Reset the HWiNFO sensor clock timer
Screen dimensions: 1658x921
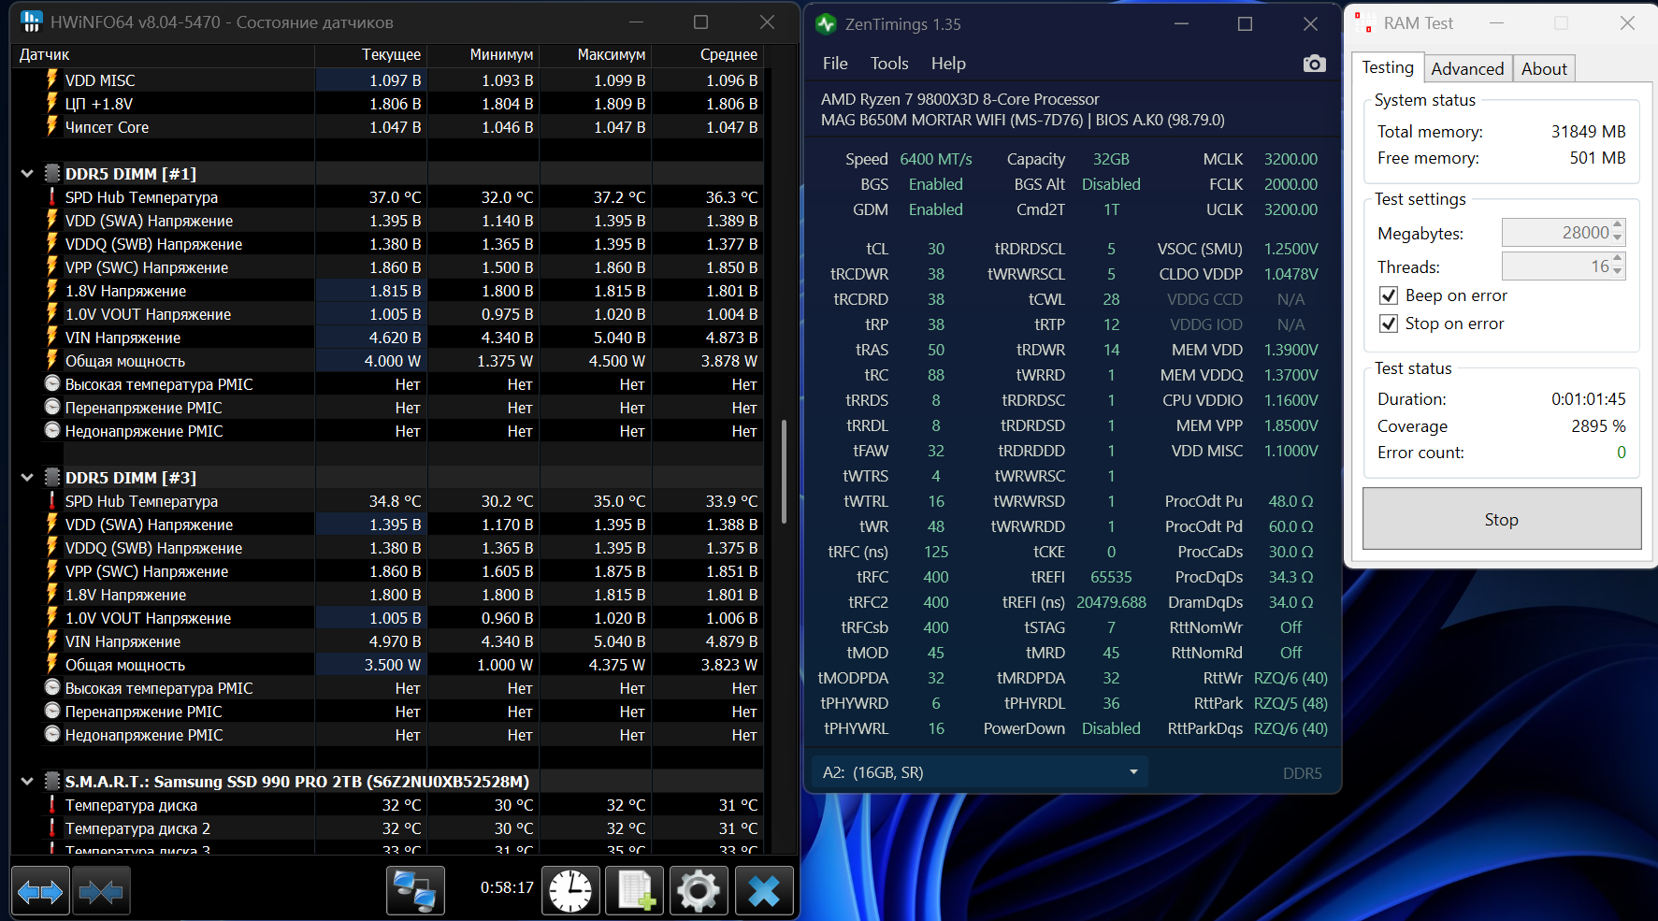570,890
